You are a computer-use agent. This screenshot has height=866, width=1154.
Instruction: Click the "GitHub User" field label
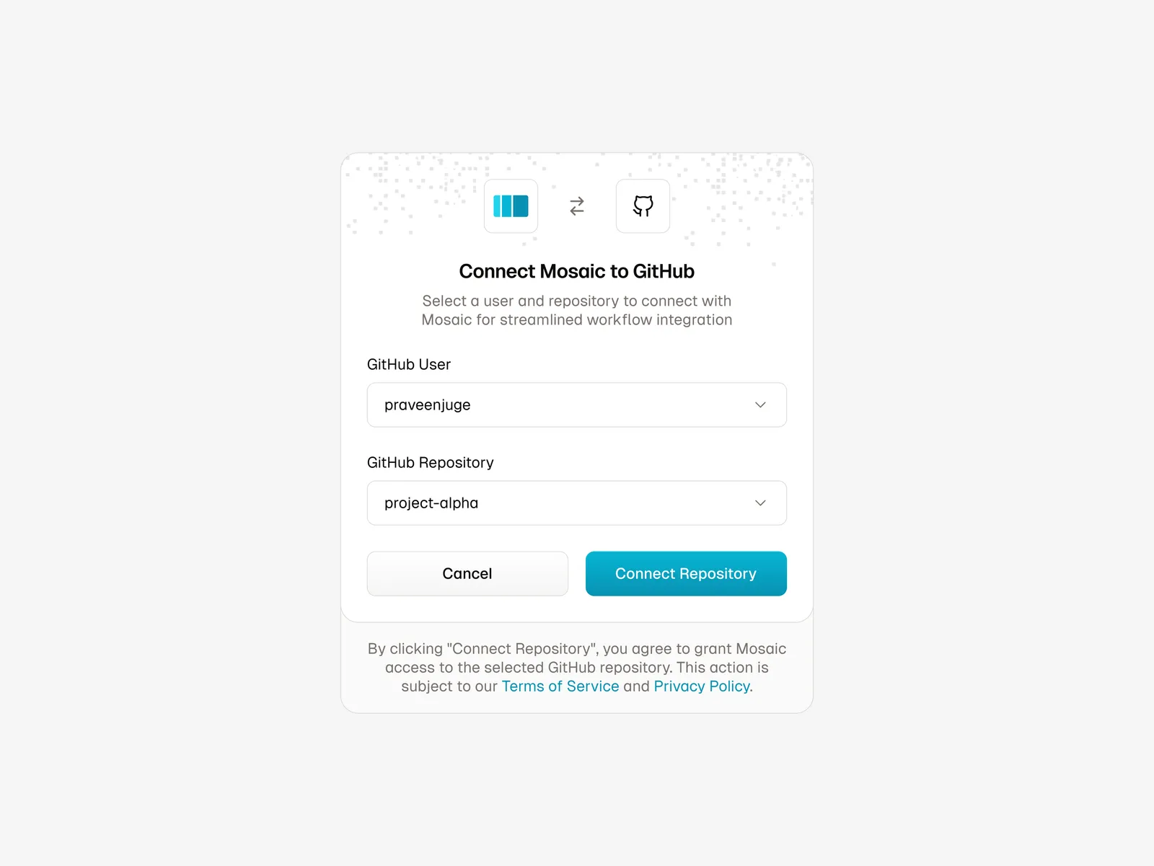[409, 365]
